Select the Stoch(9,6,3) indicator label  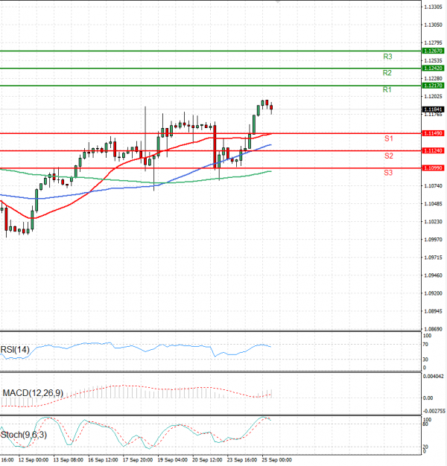pyautogui.click(x=23, y=434)
